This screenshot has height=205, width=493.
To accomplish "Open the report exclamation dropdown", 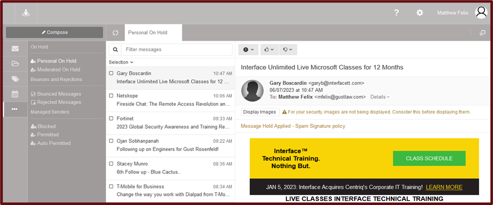I will click(249, 49).
